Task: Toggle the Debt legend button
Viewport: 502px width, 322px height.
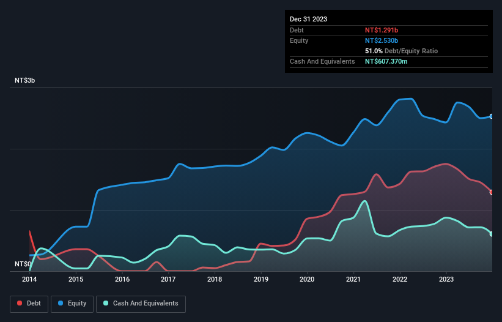Action: (29, 304)
